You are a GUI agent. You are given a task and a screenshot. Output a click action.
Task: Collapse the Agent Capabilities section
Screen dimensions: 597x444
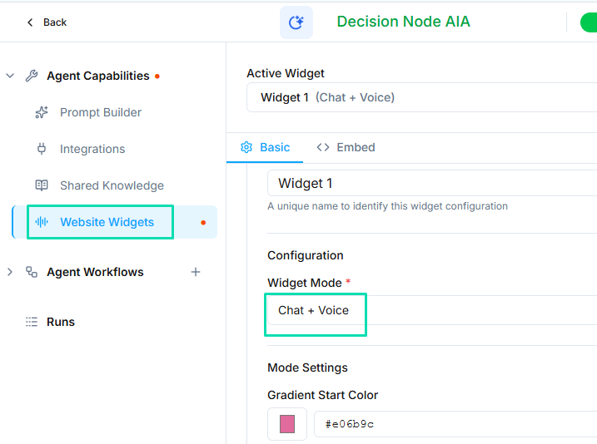(x=10, y=76)
